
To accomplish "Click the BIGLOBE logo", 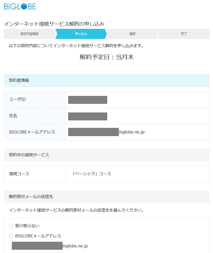I will click(20, 7).
